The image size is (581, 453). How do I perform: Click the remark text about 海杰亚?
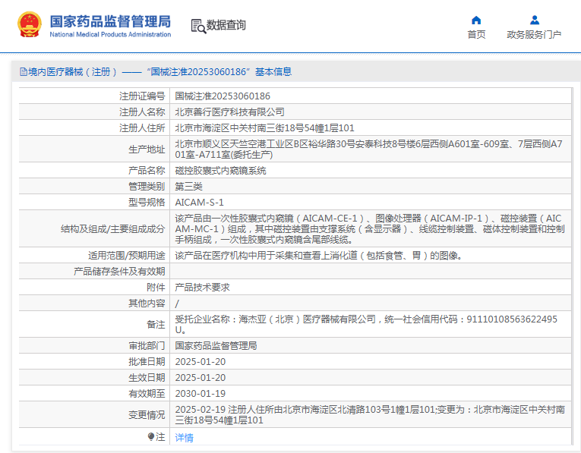[x=366, y=324]
